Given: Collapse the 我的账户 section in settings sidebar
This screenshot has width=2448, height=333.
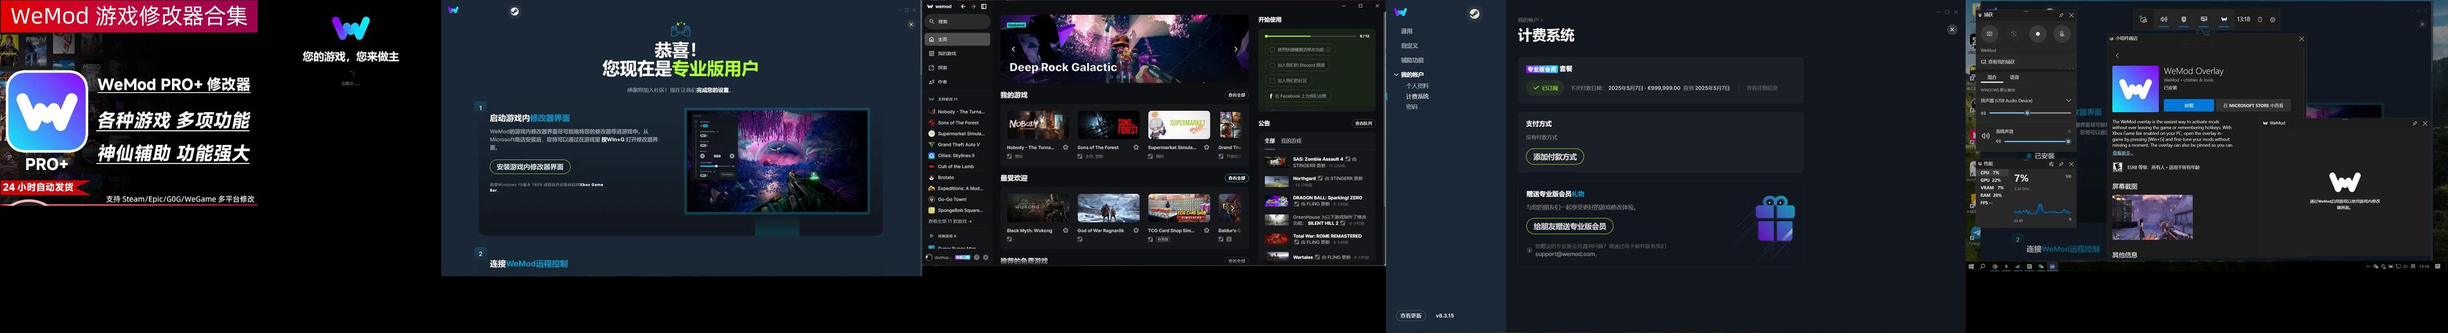Looking at the screenshot, I should [x=1396, y=74].
